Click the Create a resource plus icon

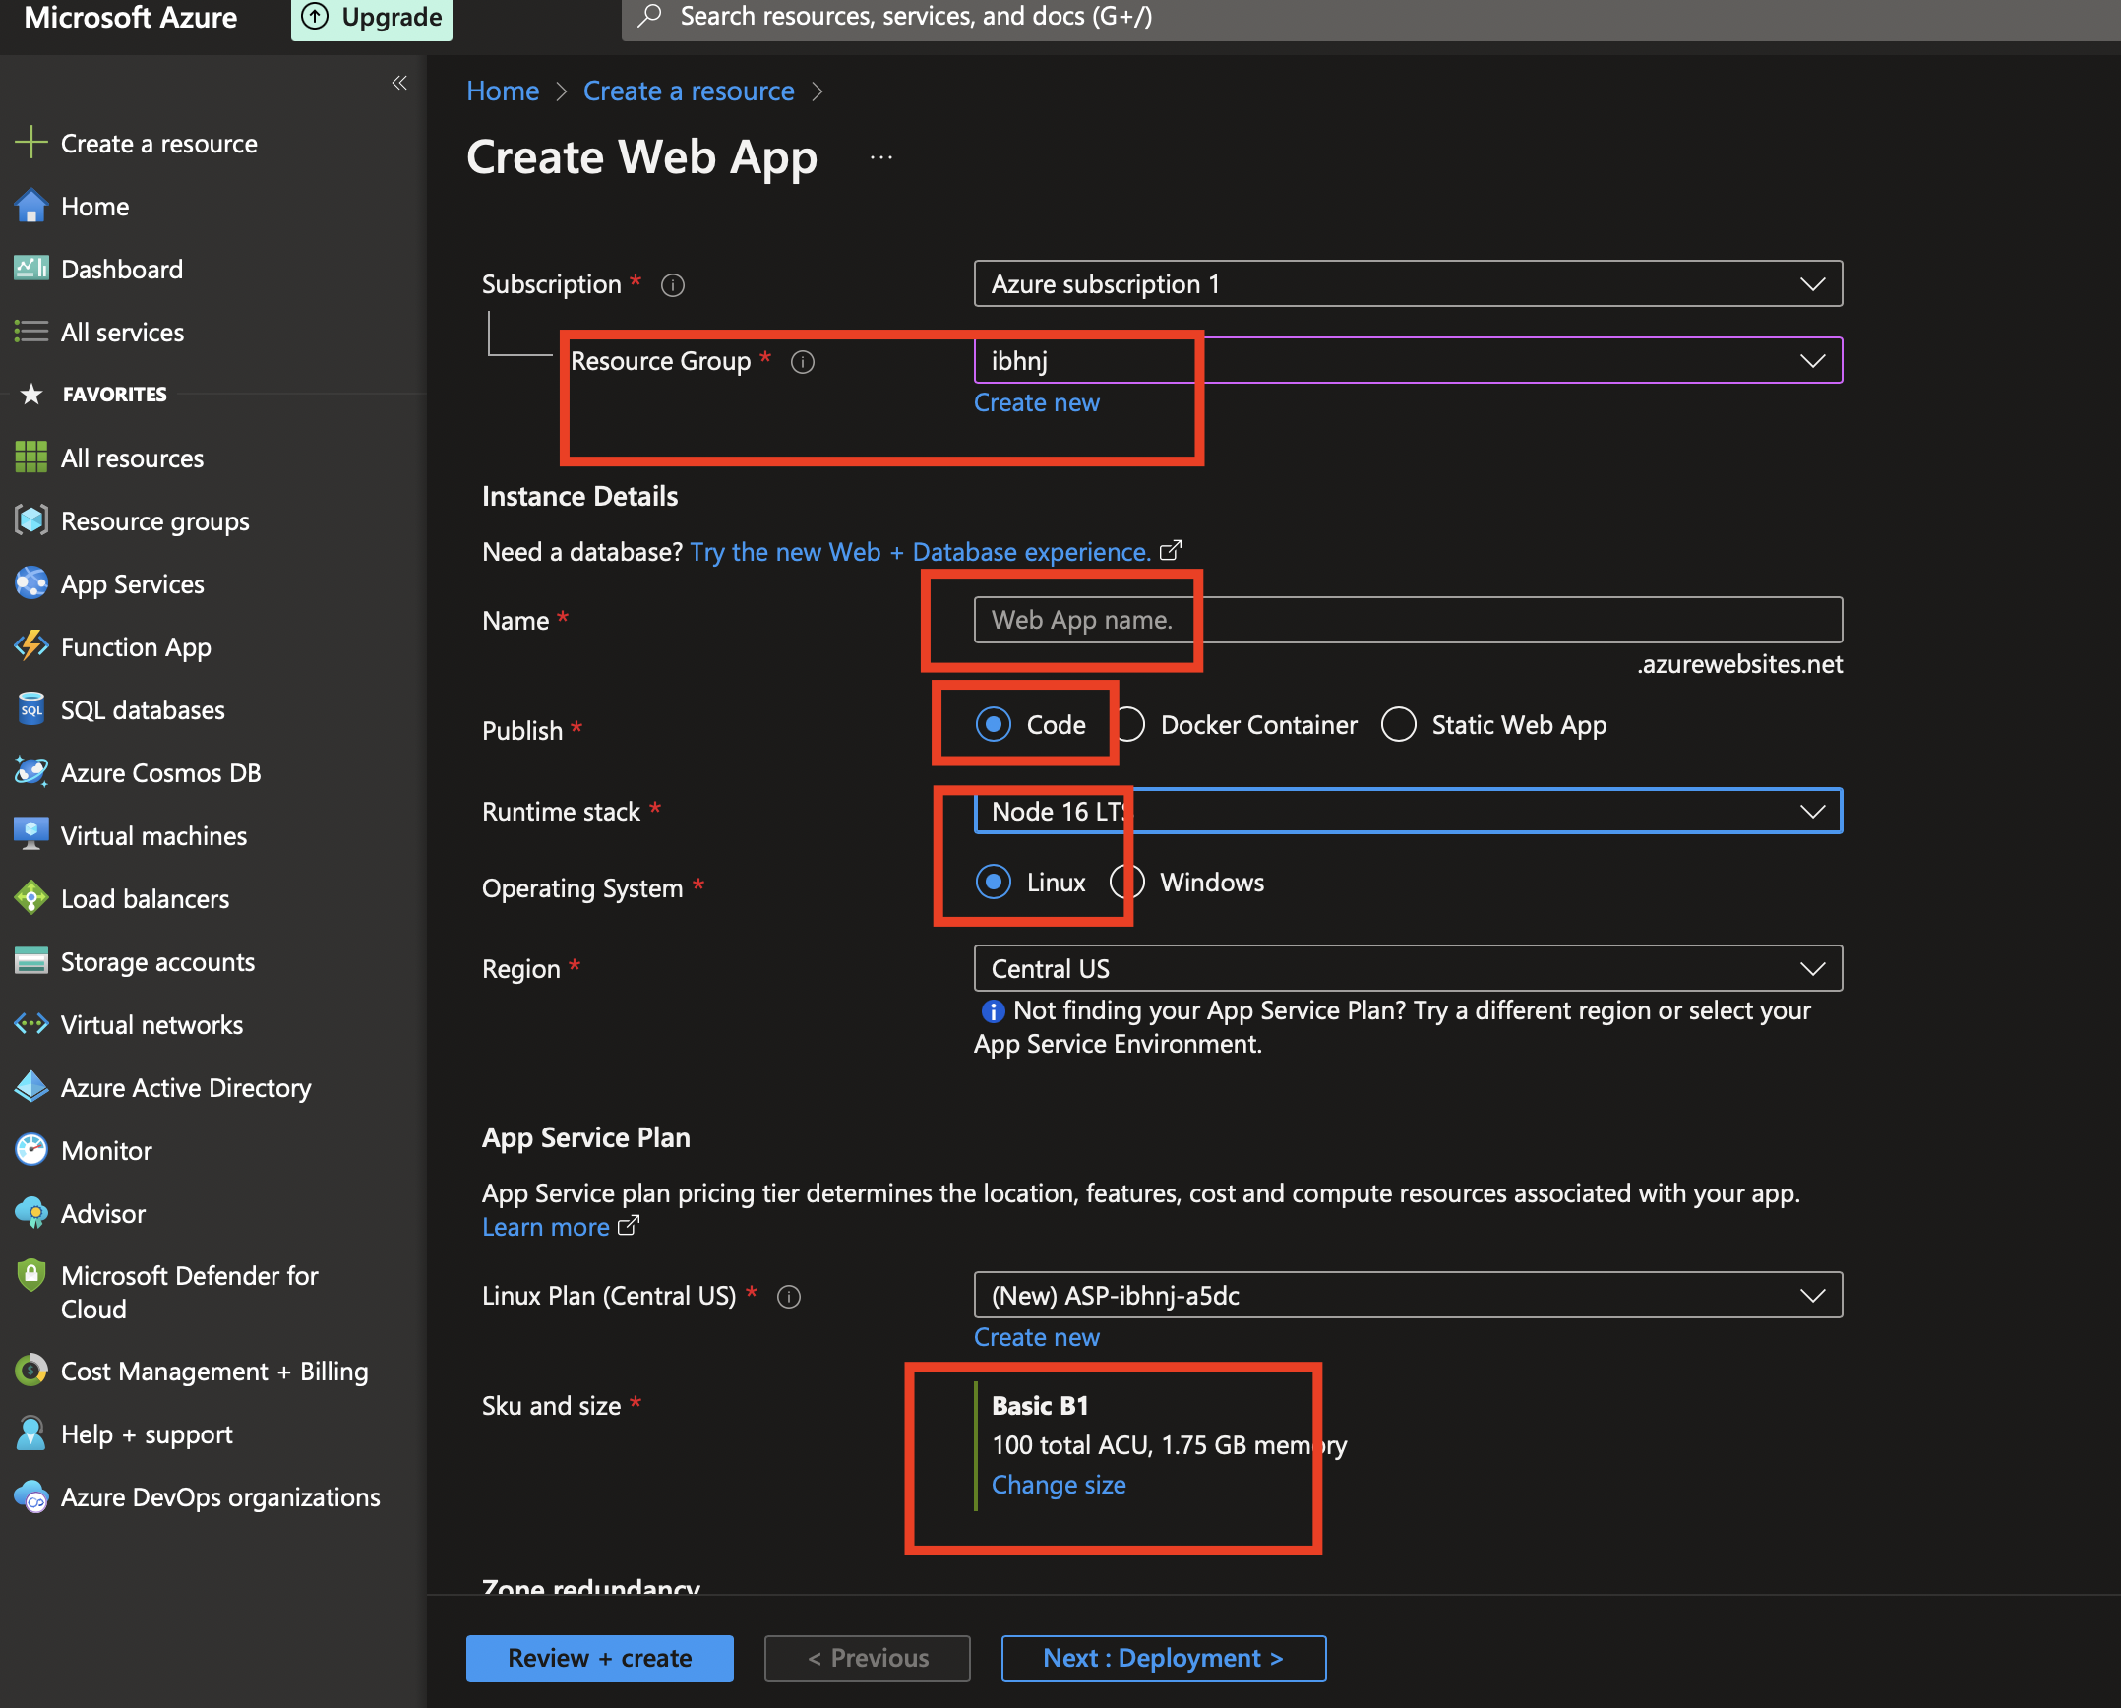(x=31, y=143)
